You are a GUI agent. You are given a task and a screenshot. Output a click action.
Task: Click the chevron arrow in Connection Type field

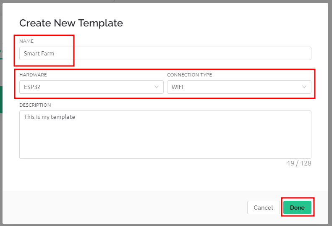pyautogui.click(x=304, y=87)
